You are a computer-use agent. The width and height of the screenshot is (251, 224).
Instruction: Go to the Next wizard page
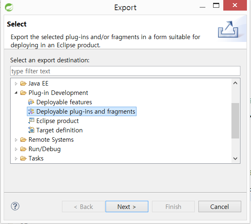point(127,206)
